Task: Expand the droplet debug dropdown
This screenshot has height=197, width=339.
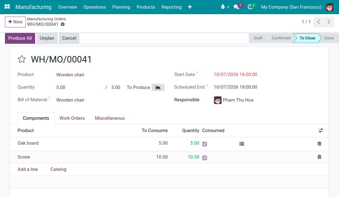Action: point(225,7)
